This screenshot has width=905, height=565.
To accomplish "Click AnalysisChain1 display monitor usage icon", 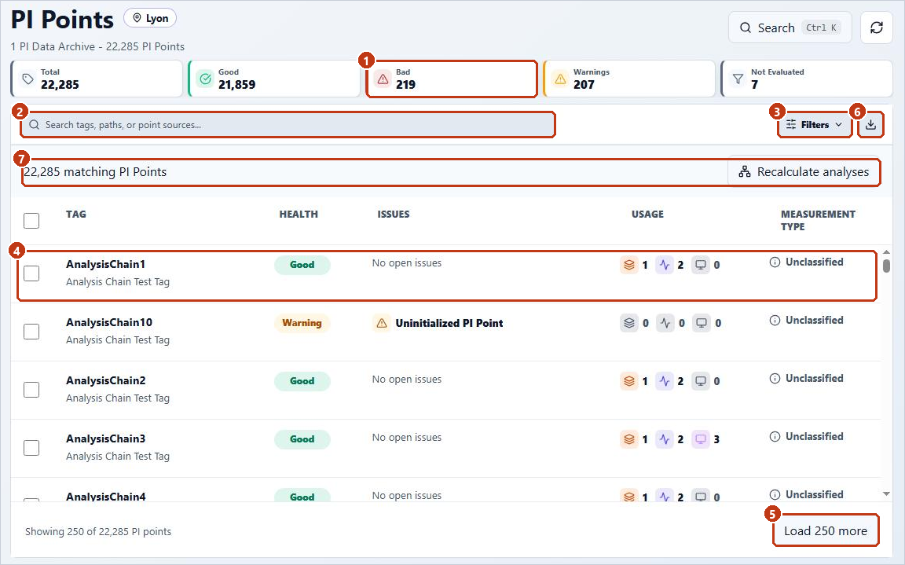I will pos(701,265).
